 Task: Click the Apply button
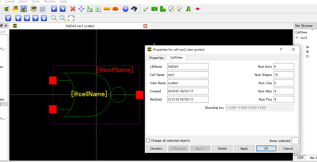coord(244,149)
